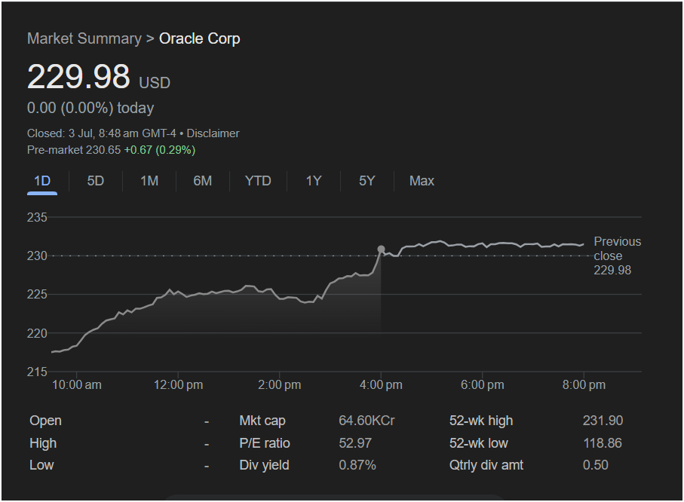The height and width of the screenshot is (502, 684).
Task: Open the Disclaimer link
Action: pos(213,133)
